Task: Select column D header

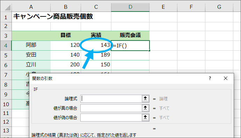Action: [130, 7]
